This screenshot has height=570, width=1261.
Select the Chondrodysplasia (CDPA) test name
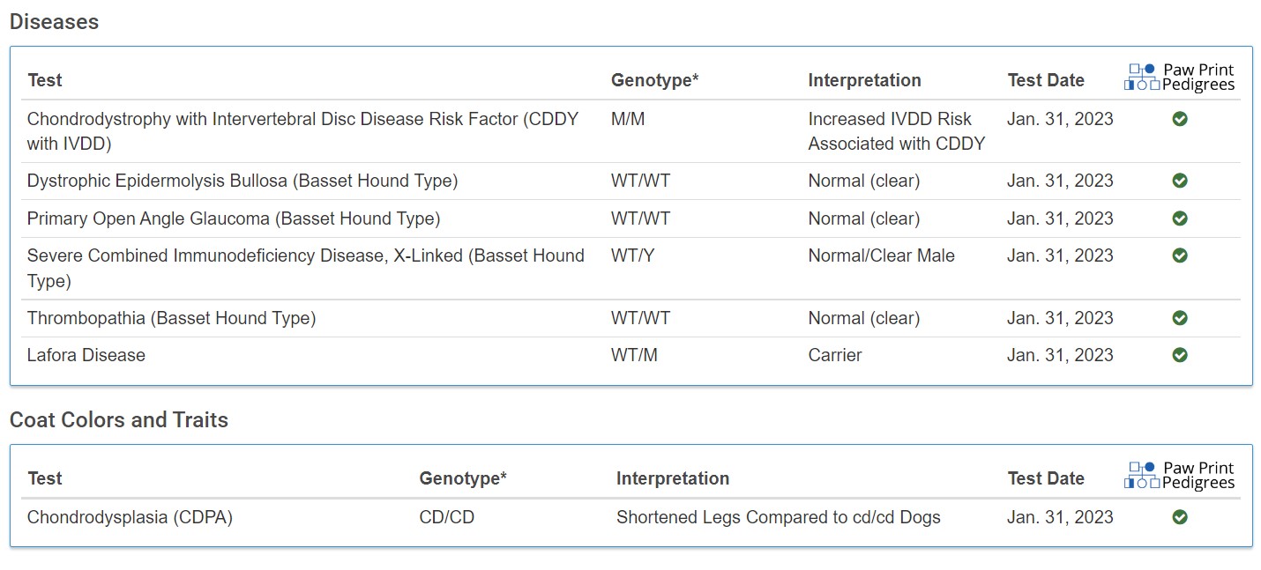130,517
